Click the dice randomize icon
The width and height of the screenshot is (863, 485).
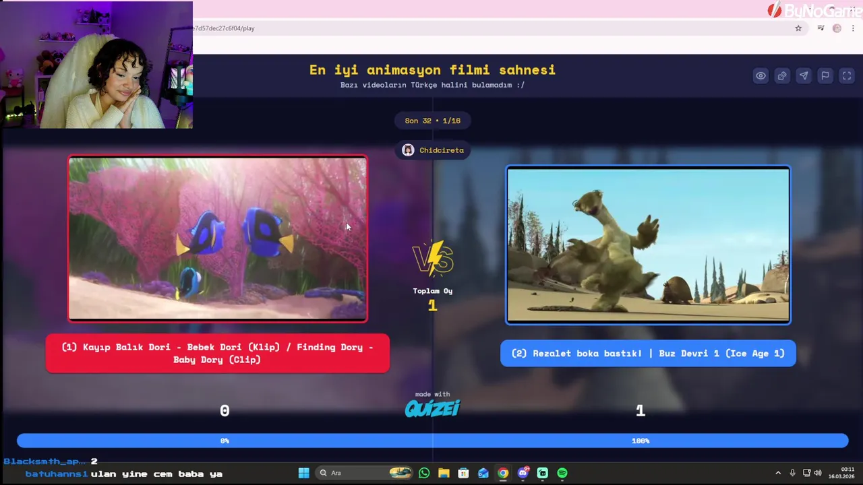[782, 76]
